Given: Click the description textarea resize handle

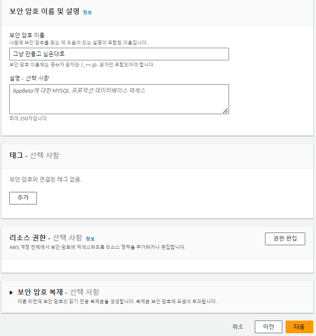Looking at the screenshot, I should pyautogui.click(x=225, y=111).
